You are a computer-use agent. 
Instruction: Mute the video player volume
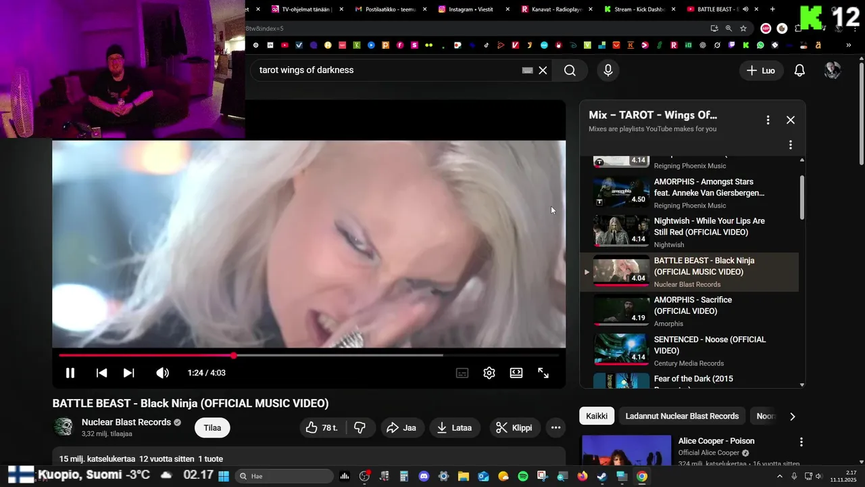coord(162,373)
